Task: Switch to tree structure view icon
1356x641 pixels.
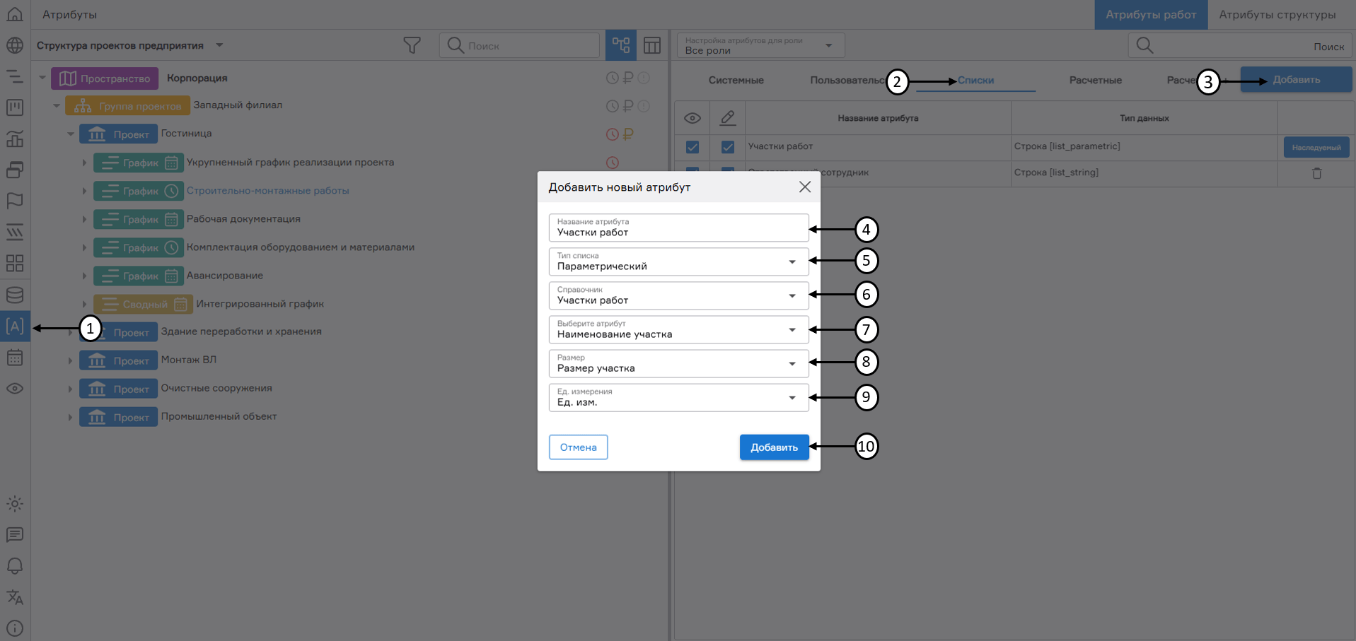Action: (620, 45)
